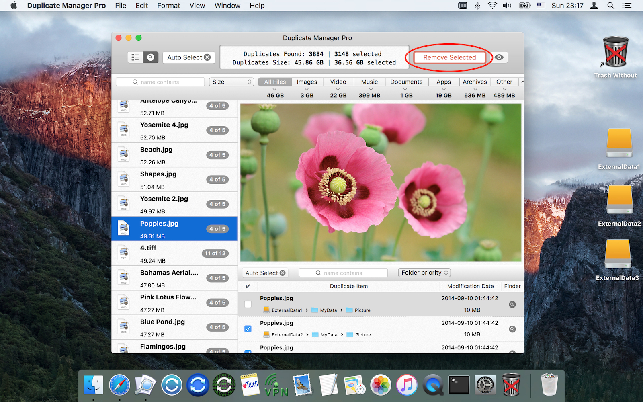Reveal ExternalData1 Poppies.jpg in Finder

[x=512, y=305]
